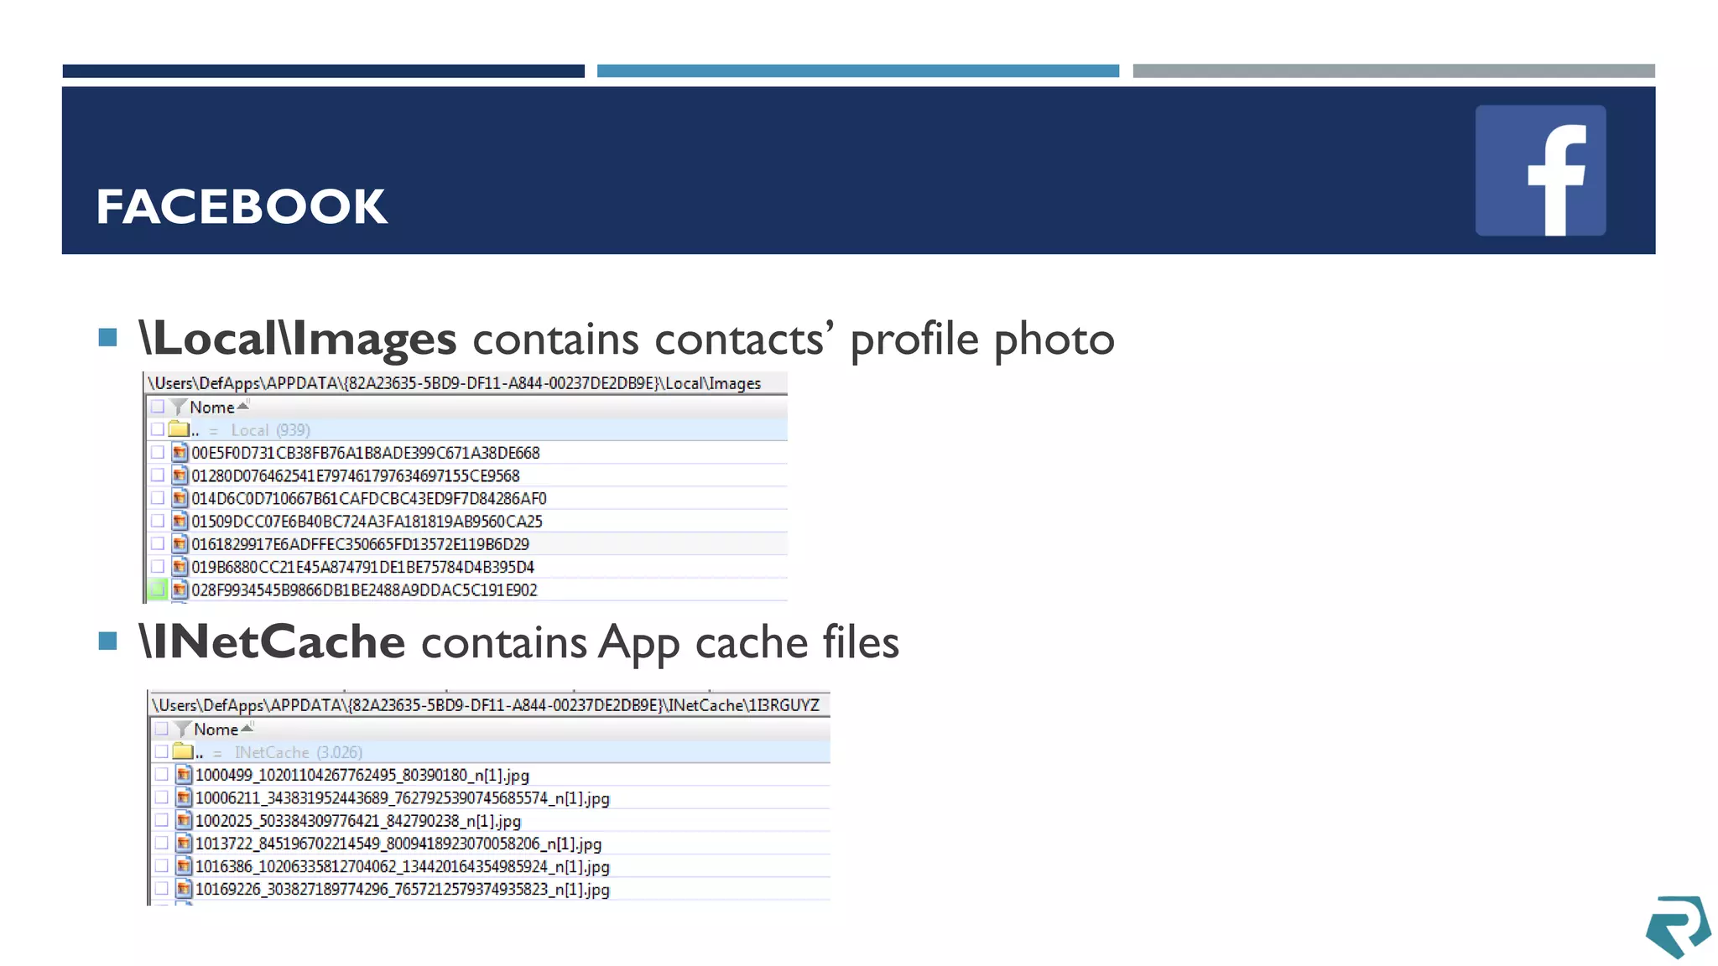Toggle the green checkbox for file 028F9934545B9866DB1BE2488A9DDAC5C191E902
Screen dimensions: 1718x966
coord(158,589)
